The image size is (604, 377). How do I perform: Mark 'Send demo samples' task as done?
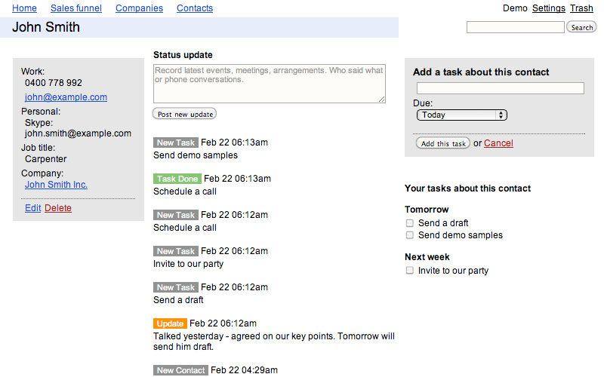pos(409,235)
